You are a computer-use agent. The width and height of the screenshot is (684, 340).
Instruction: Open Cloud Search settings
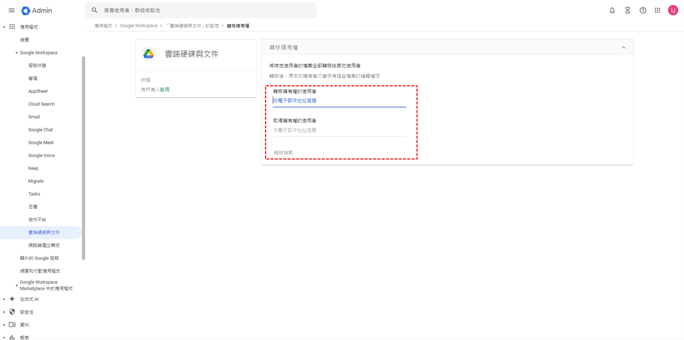(x=41, y=104)
